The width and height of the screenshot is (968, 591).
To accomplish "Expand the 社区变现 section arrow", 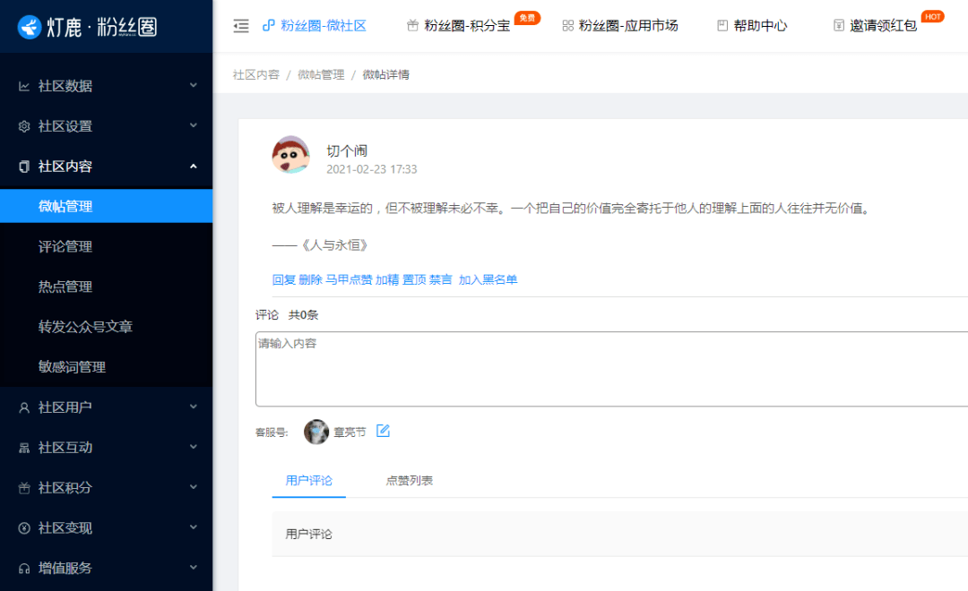I will (194, 527).
